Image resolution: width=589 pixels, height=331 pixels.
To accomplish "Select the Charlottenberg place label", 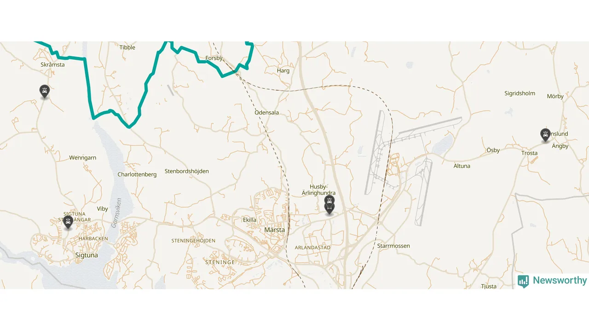I will click(137, 175).
